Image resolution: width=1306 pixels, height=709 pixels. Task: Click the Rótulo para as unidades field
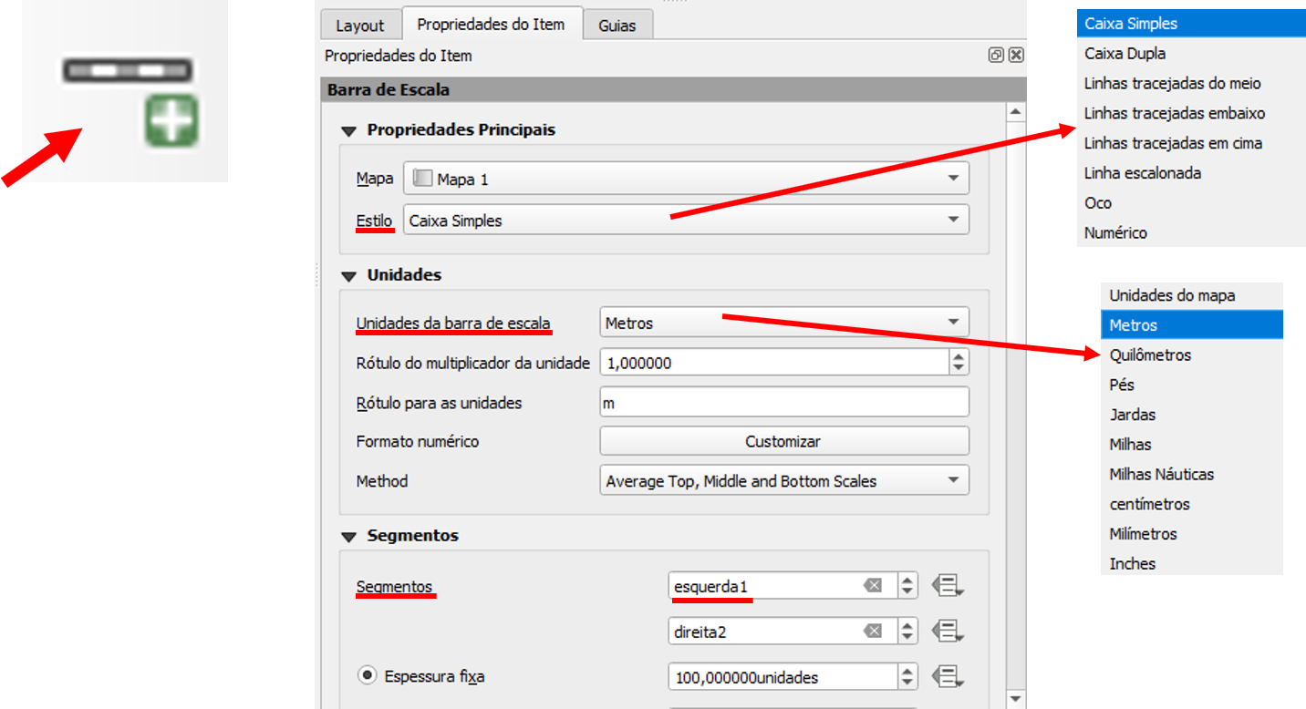(783, 403)
